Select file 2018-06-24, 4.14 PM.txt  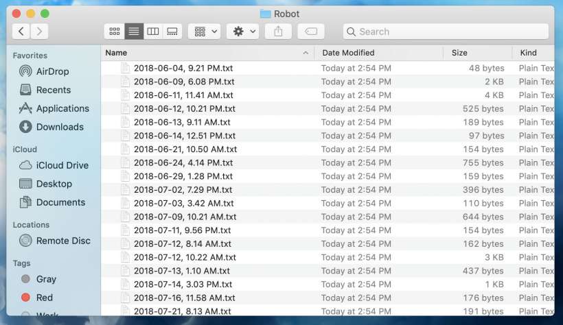(x=183, y=163)
